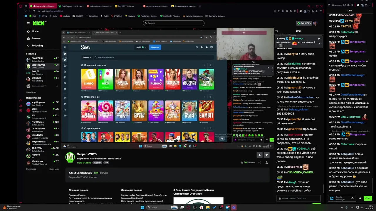
Task: Click taskbar volume icon
Action: (361, 207)
